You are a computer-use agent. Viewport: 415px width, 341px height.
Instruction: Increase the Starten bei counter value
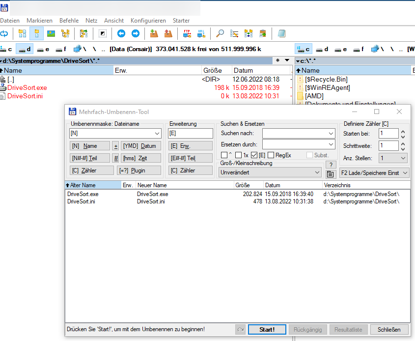[403, 132]
